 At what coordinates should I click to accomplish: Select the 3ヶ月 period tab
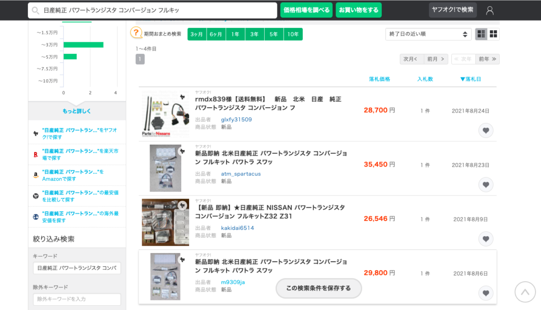click(x=197, y=34)
